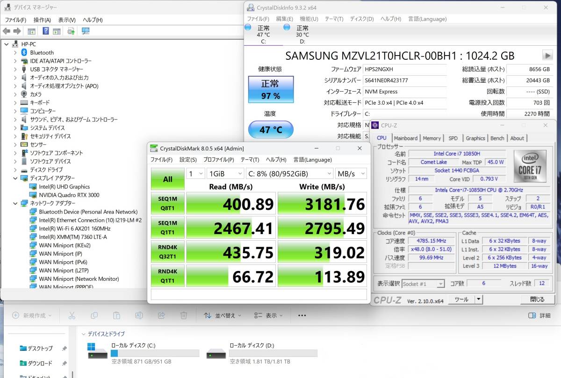The image size is (561, 378).
Task: Click the C: drive free space usage bar
Action: click(x=154, y=353)
